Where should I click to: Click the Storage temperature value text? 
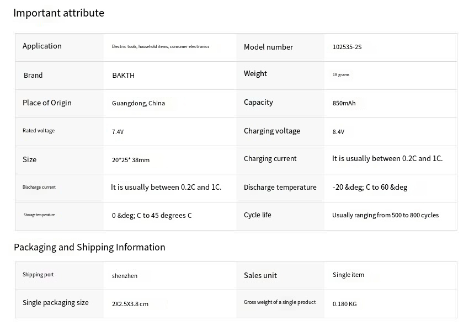tap(152, 216)
